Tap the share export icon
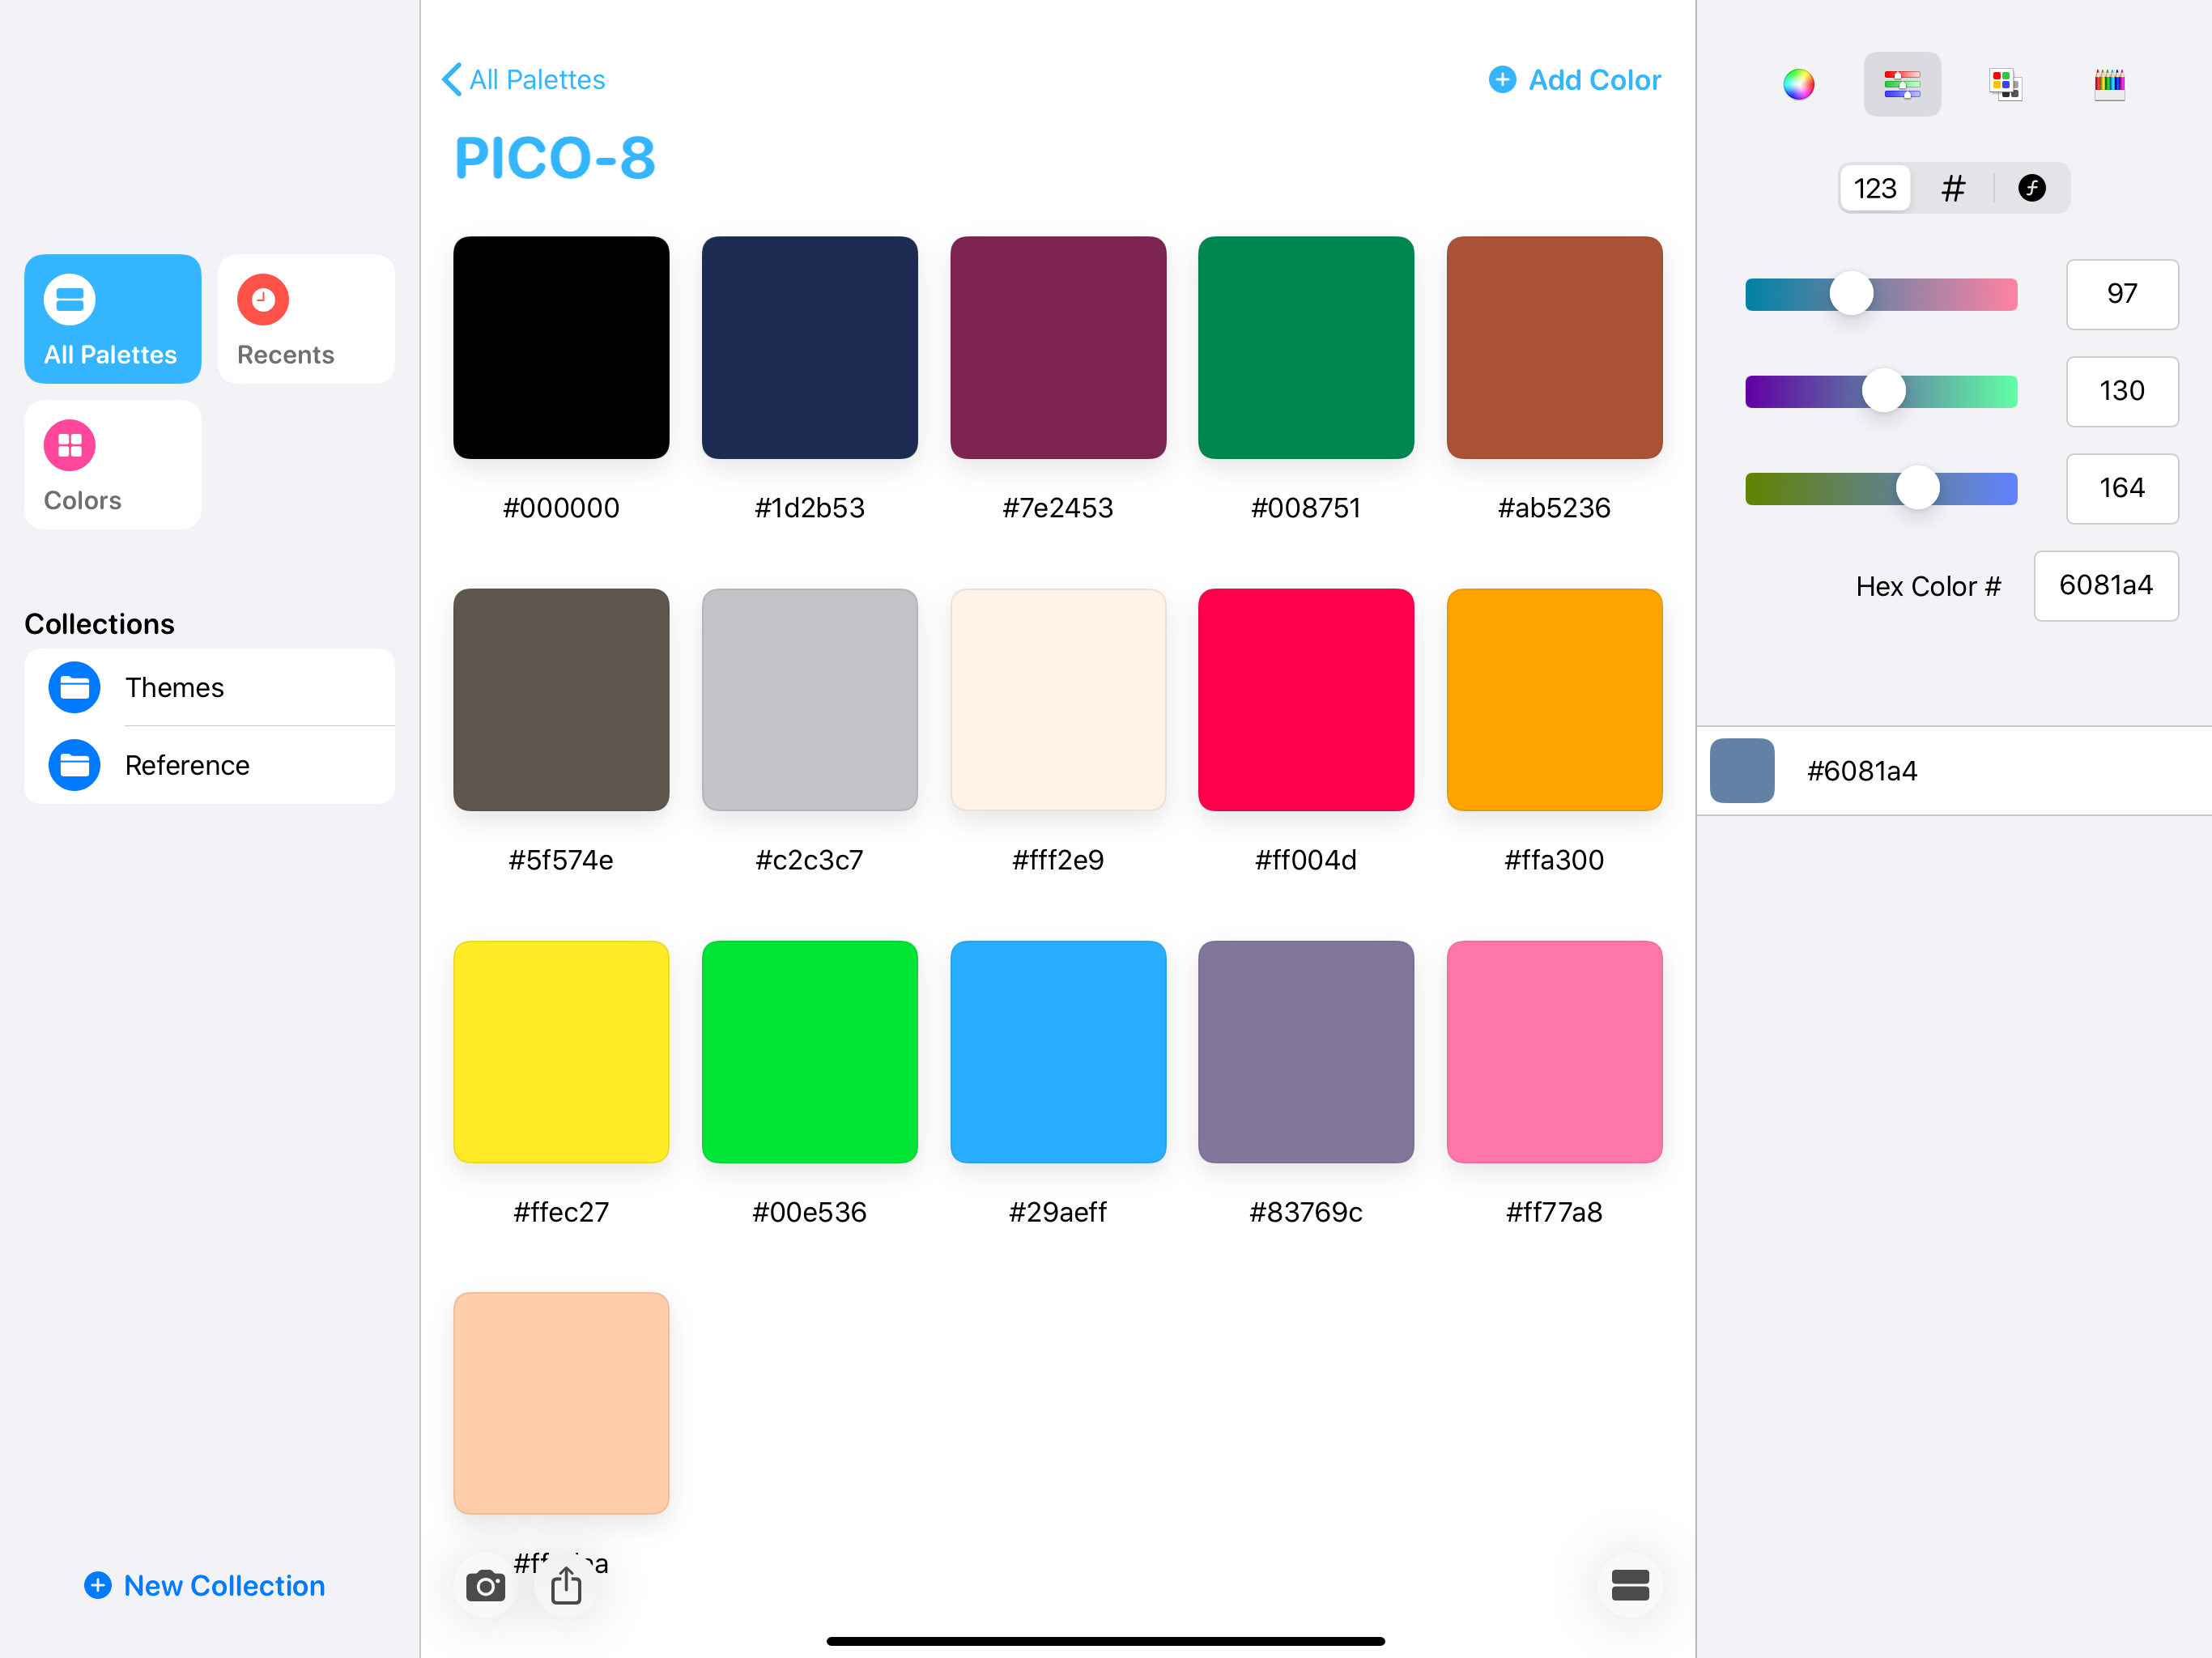The width and height of the screenshot is (2212, 1658). [566, 1585]
